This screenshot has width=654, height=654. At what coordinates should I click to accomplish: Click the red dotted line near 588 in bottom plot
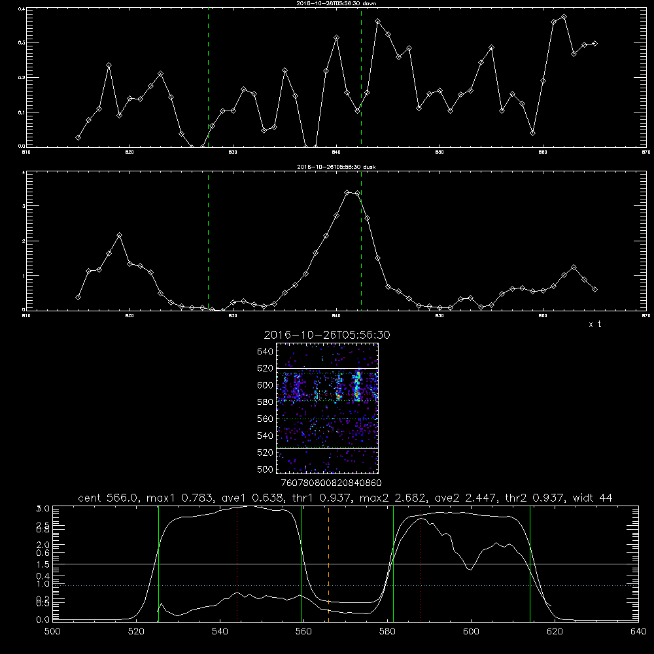click(421, 563)
